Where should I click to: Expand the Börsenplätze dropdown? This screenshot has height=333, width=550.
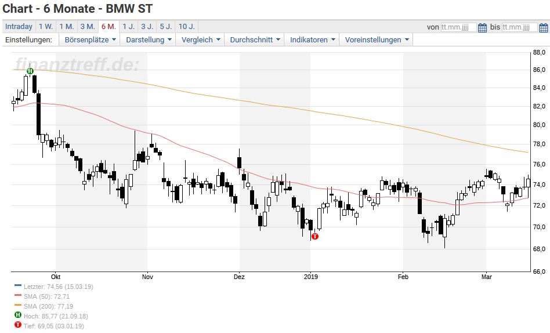[x=90, y=39]
